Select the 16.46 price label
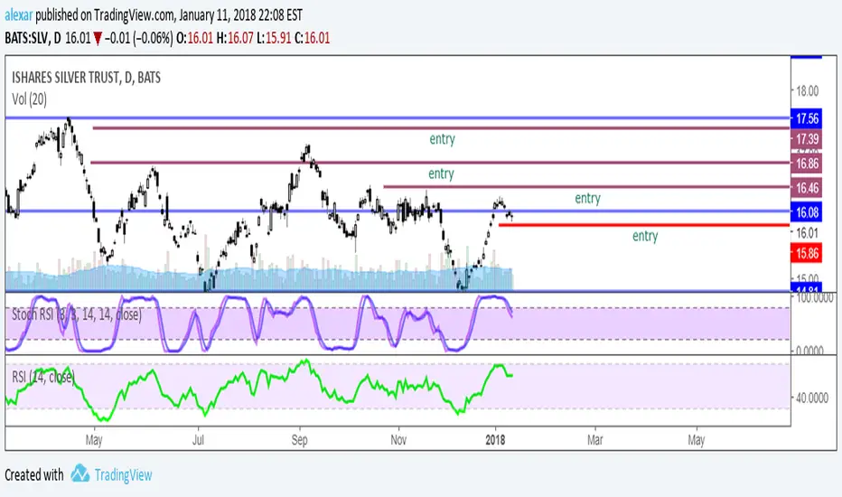Image resolution: width=842 pixels, height=497 pixels. [807, 188]
